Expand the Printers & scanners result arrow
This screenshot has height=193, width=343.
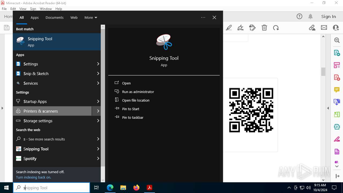click(x=98, y=111)
